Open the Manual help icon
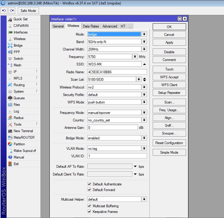Viewport: 224px width, 218px height. click(10, 157)
